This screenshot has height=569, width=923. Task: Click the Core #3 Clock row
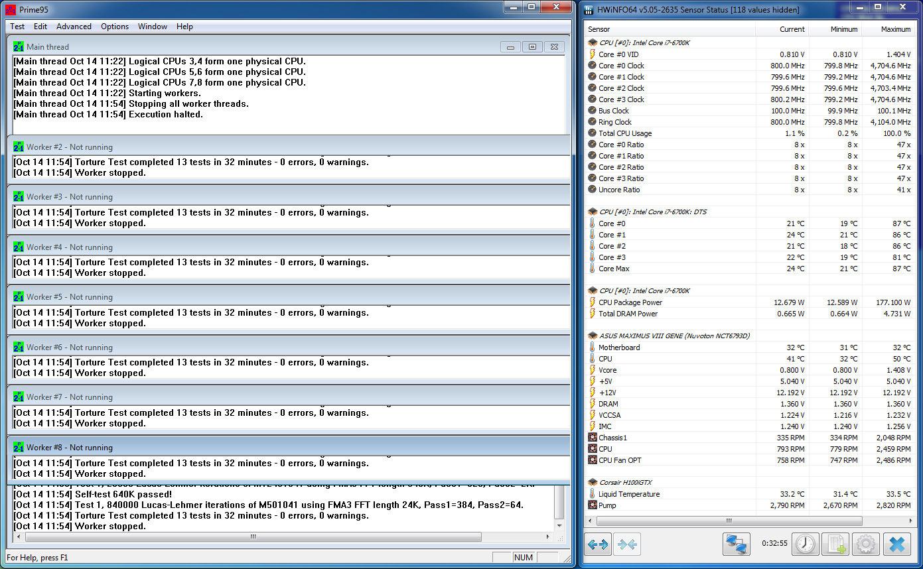point(750,99)
